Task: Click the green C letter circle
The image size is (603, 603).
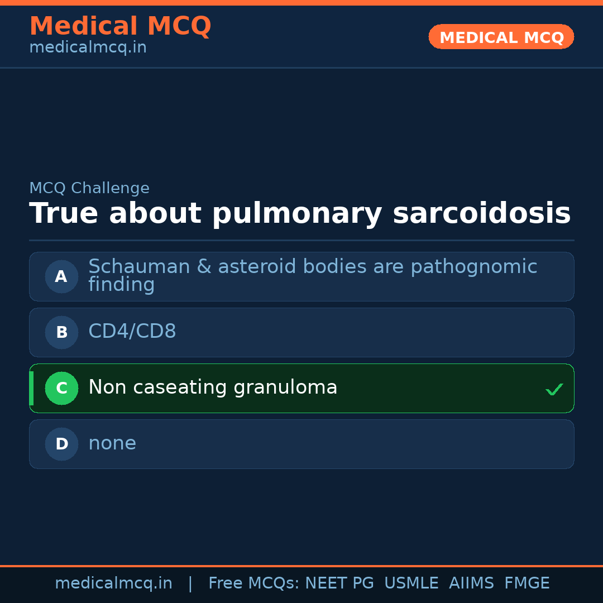Action: [x=61, y=388]
